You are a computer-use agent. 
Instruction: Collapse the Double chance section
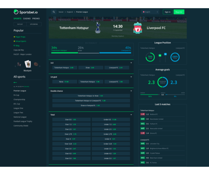tap(131, 91)
